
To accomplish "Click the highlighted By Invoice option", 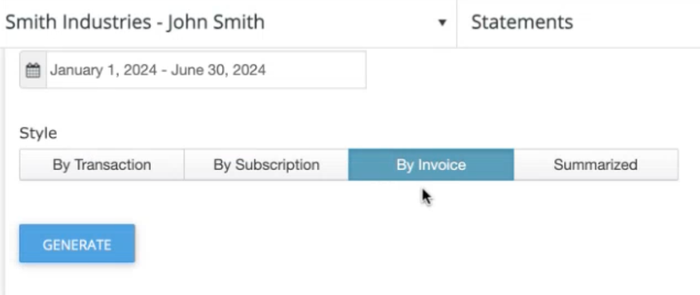I will [x=431, y=165].
